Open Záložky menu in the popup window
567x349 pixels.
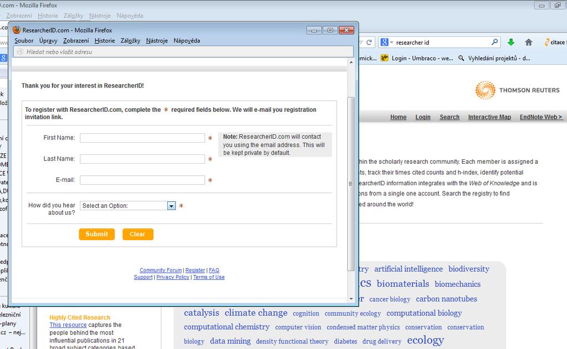[x=131, y=41]
